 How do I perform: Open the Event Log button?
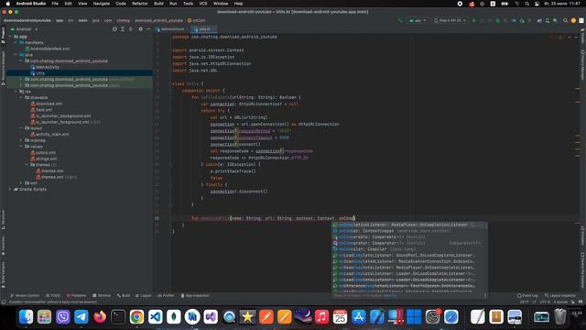pyautogui.click(x=527, y=295)
